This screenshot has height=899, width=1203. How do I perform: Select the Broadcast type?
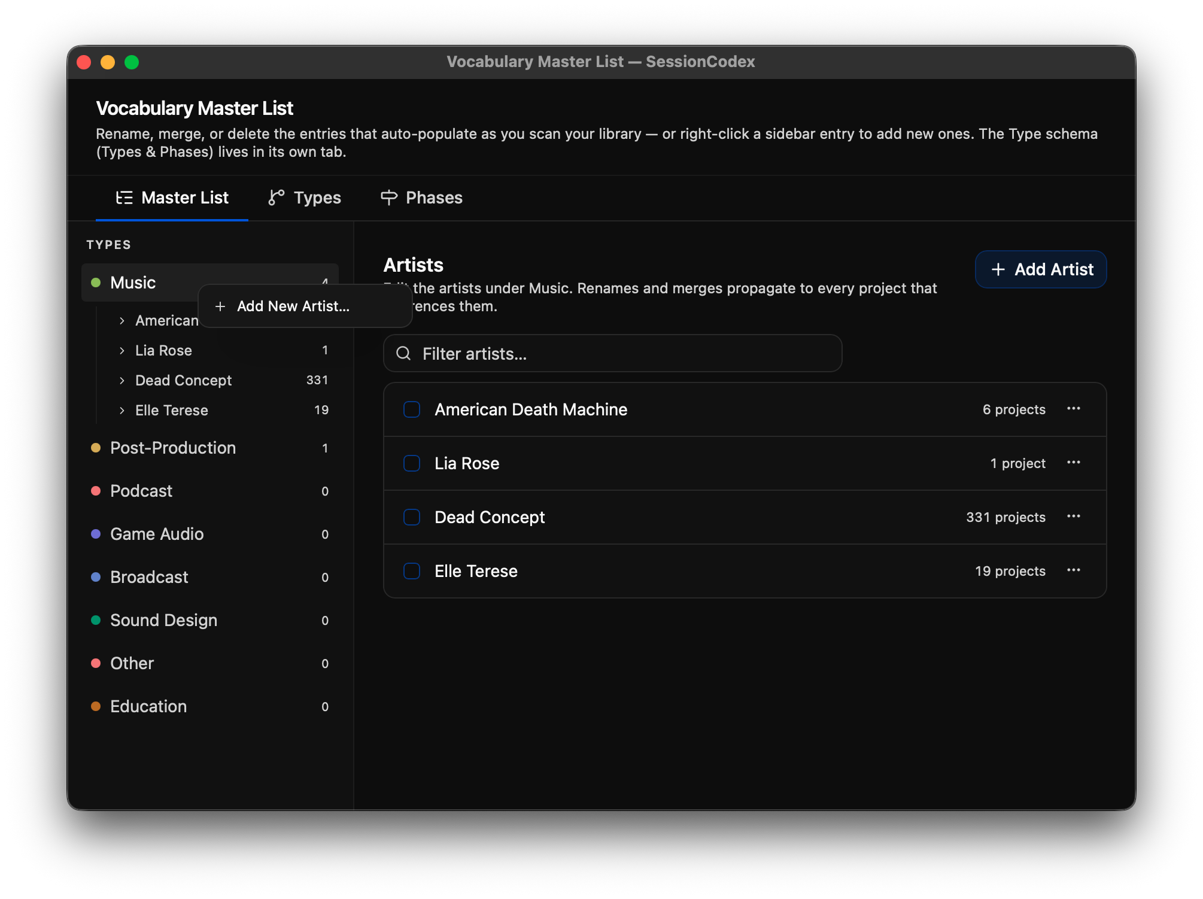tap(210, 577)
